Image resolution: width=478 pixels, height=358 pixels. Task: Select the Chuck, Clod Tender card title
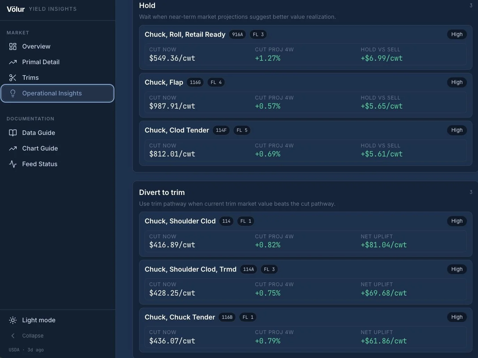(177, 130)
